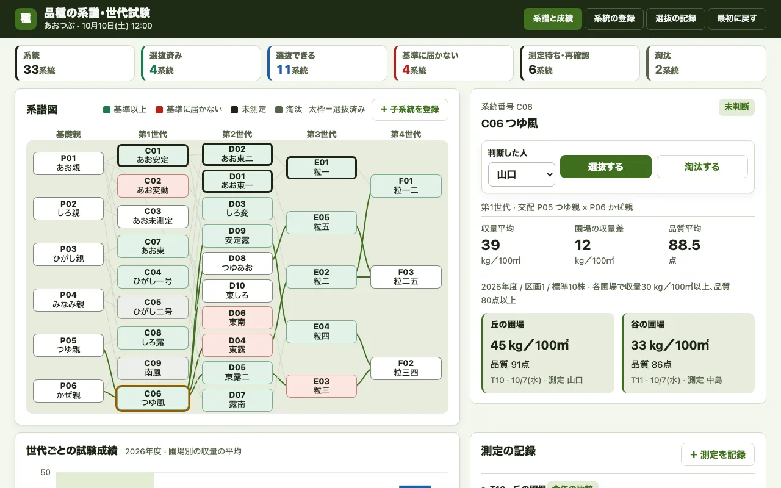Select pedigree node E03 粒三
This screenshot has width=781, height=488.
tap(322, 386)
